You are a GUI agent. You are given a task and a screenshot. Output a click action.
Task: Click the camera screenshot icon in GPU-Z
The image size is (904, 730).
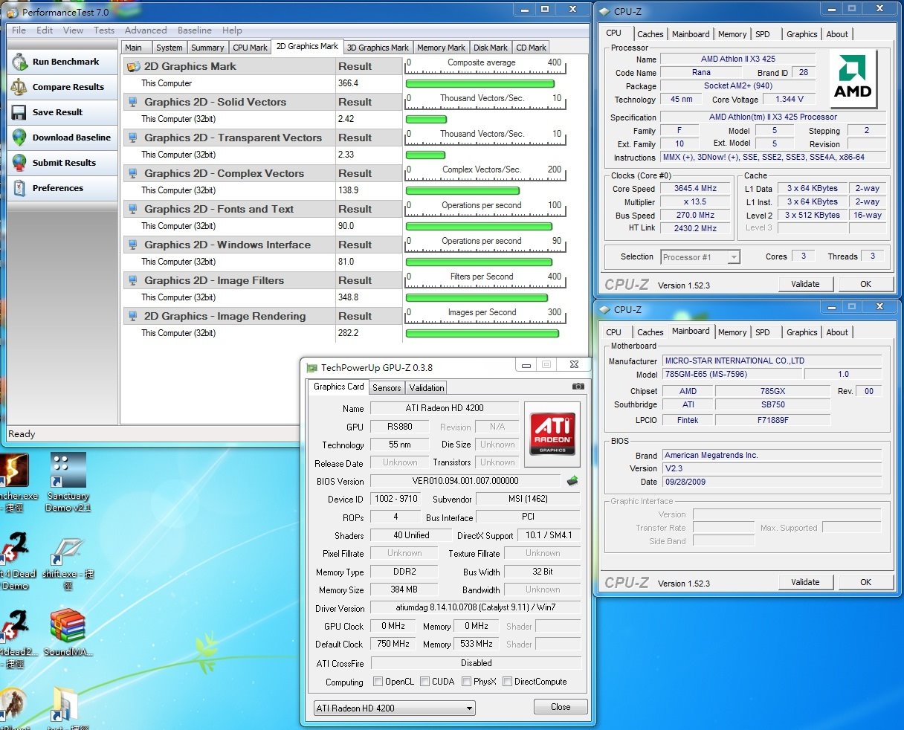[x=578, y=387]
